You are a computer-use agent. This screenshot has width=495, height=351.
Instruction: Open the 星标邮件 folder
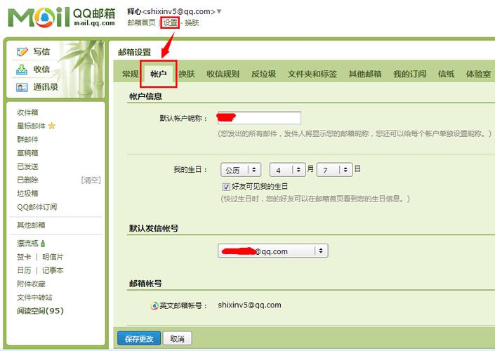pos(31,126)
